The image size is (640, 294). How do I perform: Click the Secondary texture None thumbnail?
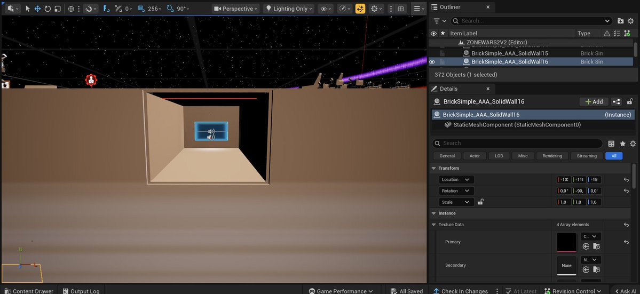click(566, 266)
